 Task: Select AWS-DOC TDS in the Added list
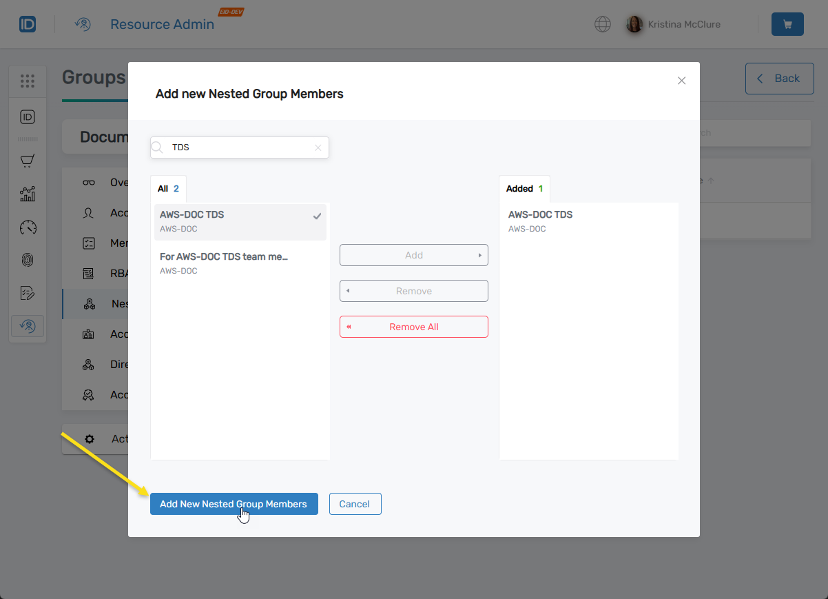click(588, 221)
